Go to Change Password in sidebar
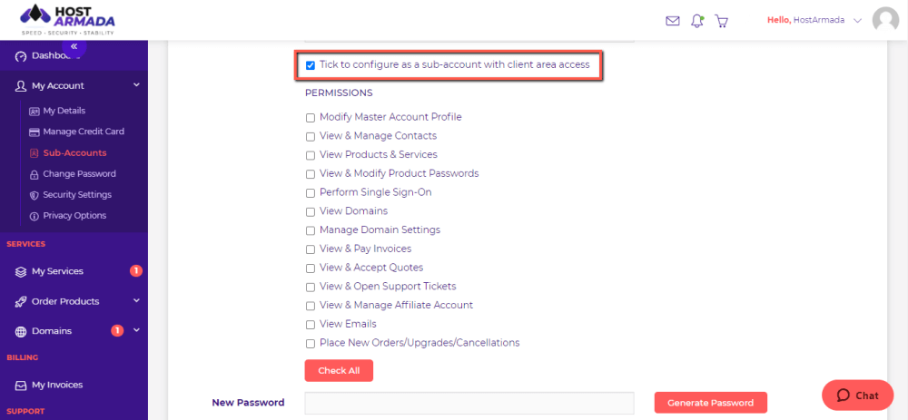The height and width of the screenshot is (420, 908). [x=79, y=173]
